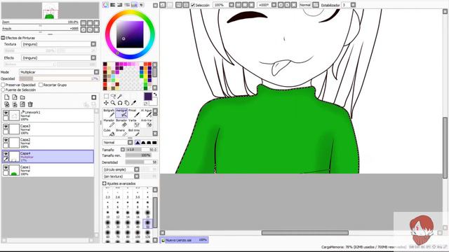Create a new layer folder
The width and height of the screenshot is (449, 252).
(22, 97)
